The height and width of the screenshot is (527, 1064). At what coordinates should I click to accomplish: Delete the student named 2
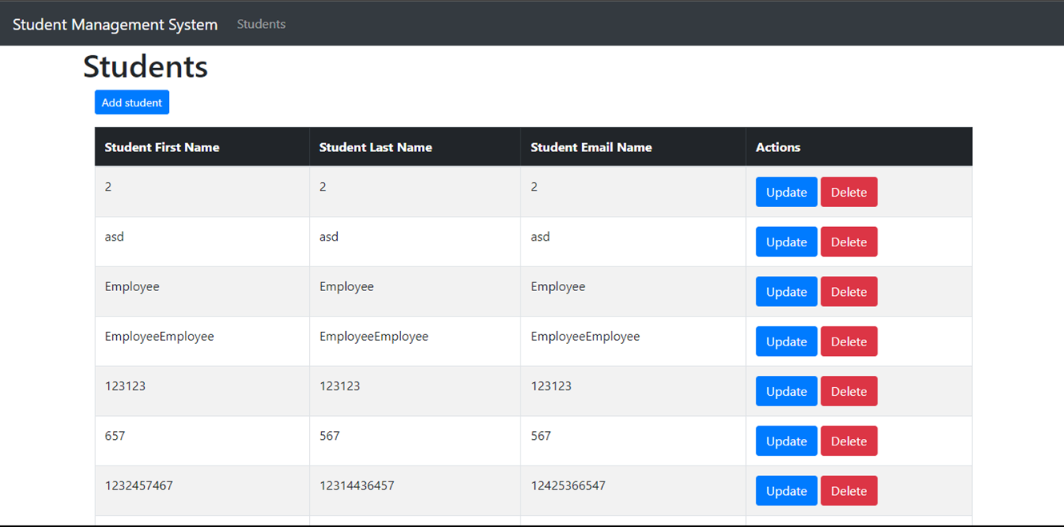click(849, 192)
